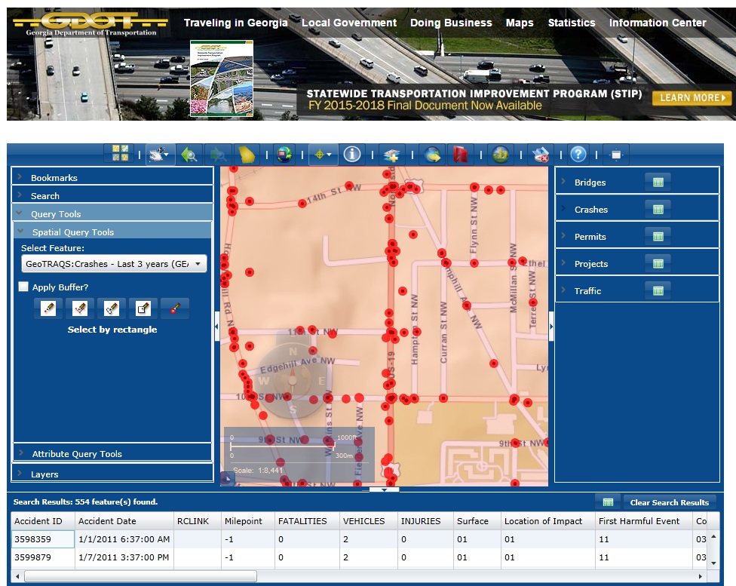Go to previous map extent
736x586 pixels.
tap(189, 154)
